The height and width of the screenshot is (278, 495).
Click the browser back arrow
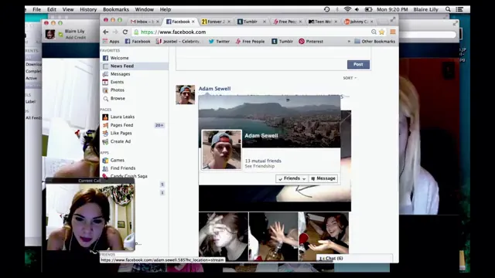point(106,32)
